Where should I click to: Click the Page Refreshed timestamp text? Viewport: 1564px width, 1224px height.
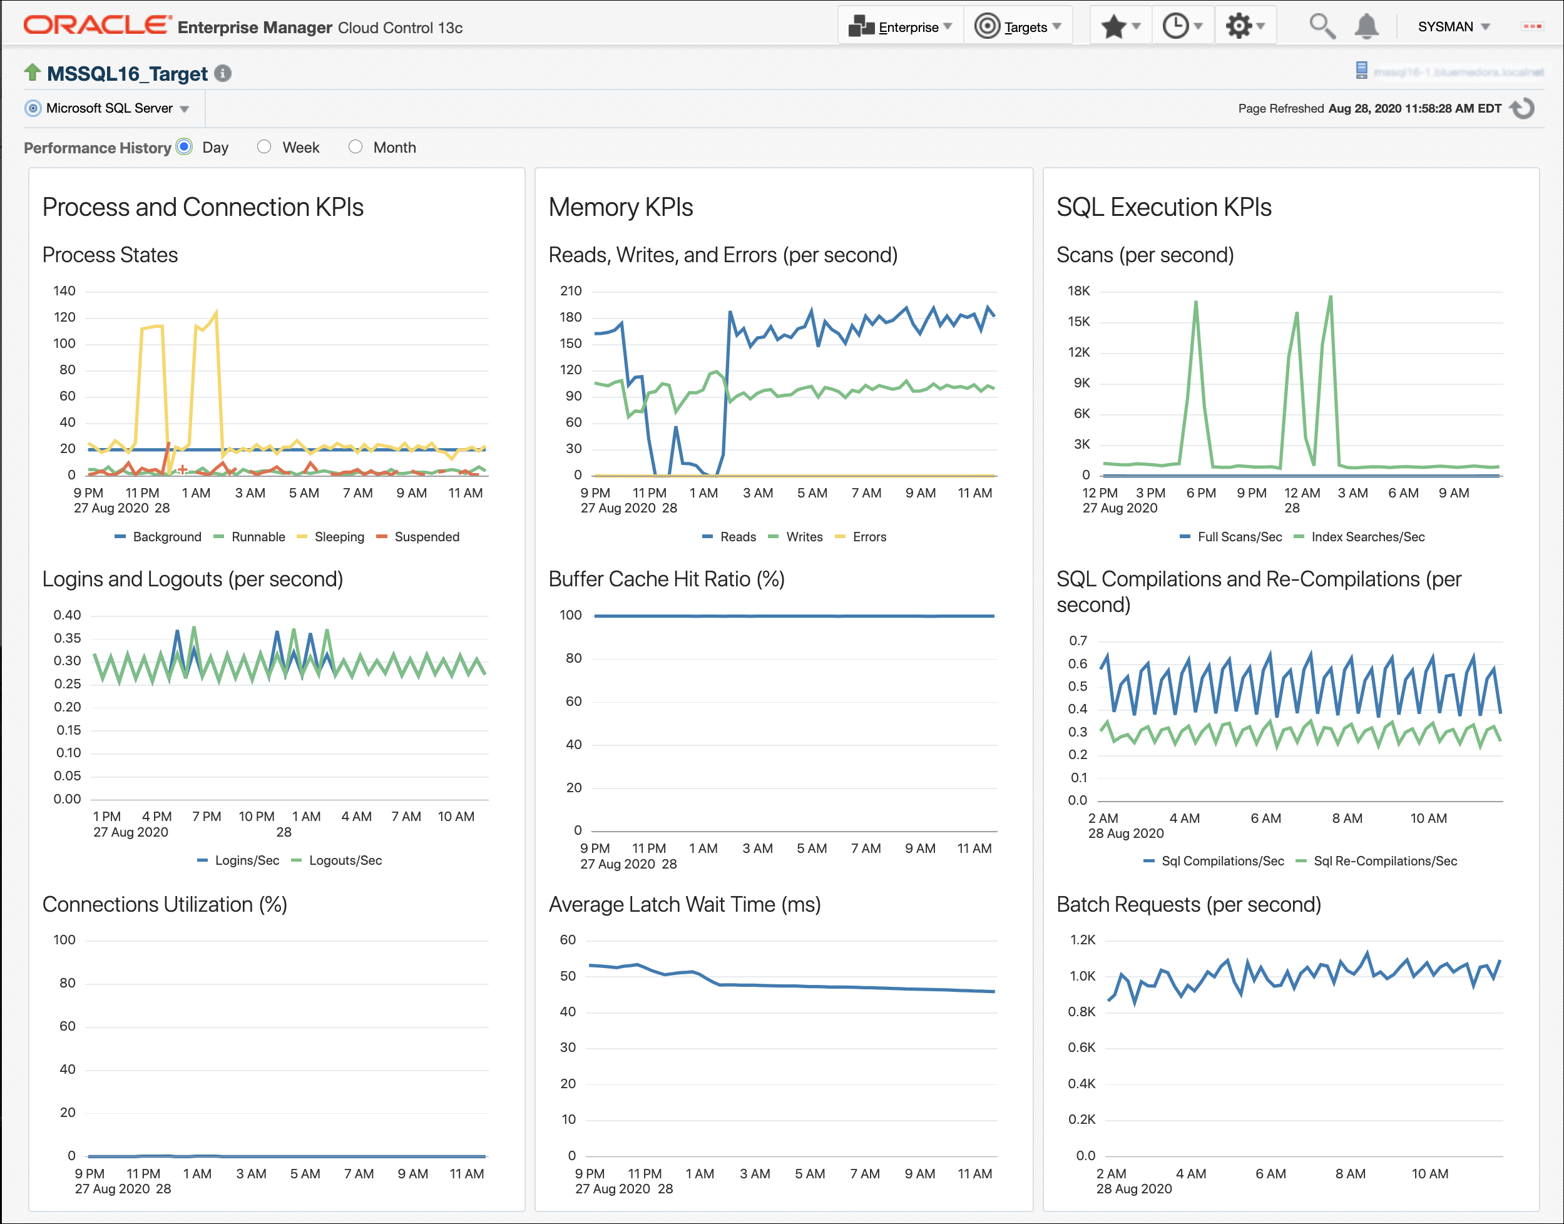click(x=1369, y=108)
